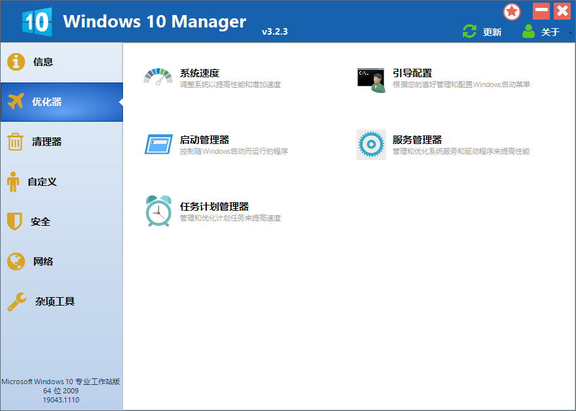Open the 安全 section
Image resolution: width=576 pixels, height=411 pixels.
tap(62, 222)
